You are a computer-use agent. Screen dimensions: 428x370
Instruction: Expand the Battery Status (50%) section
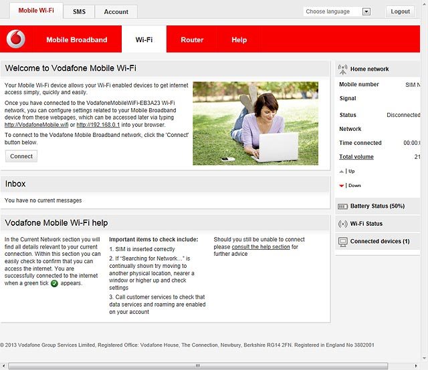377,206
